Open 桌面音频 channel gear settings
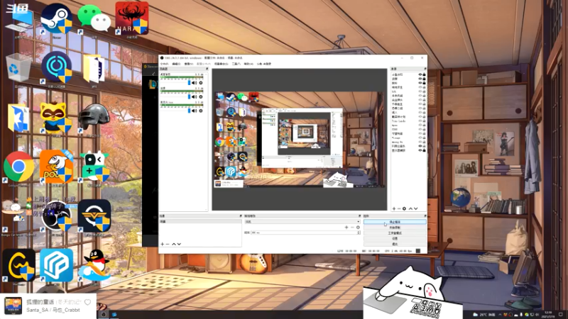This screenshot has height=319, width=568. coord(201,83)
